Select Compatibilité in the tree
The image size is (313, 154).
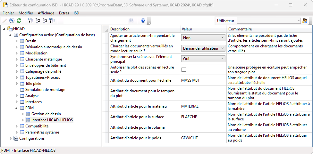click(x=37, y=126)
